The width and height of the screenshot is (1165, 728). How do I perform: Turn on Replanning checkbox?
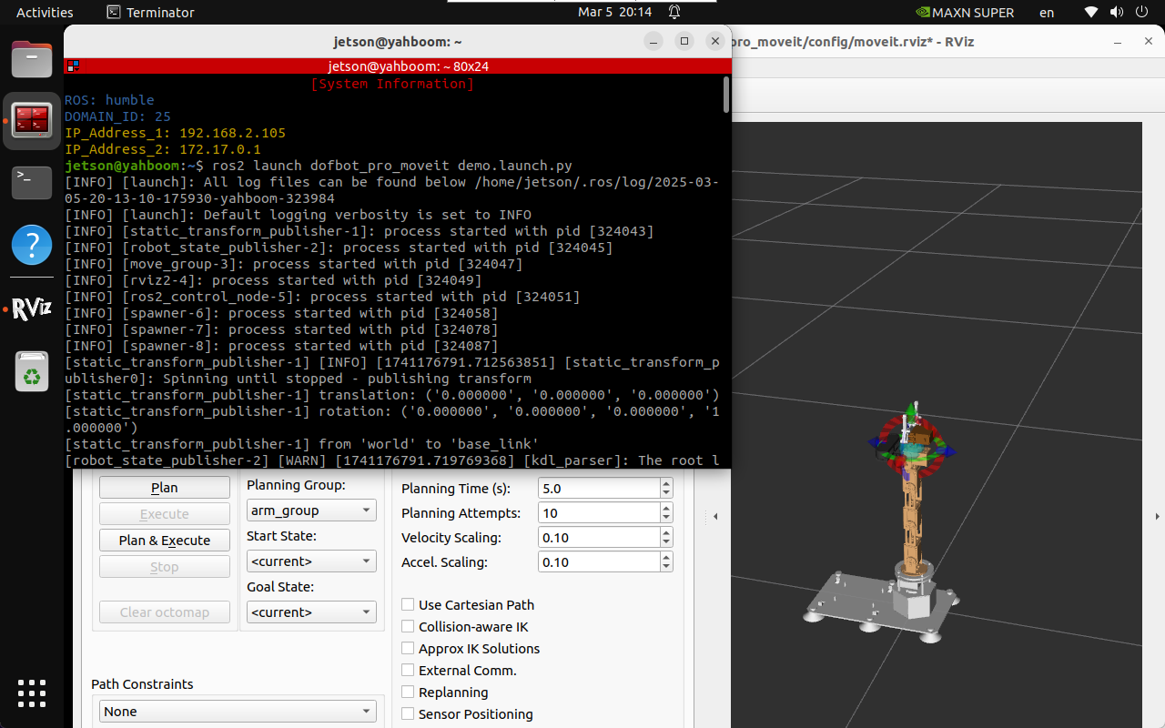coord(408,692)
